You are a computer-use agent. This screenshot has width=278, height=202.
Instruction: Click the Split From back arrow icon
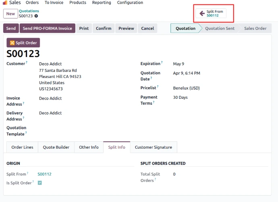point(202,13)
